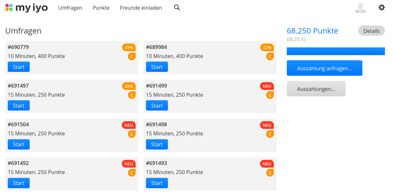Start survey #691492
The width and height of the screenshot is (394, 194).
tap(19, 183)
